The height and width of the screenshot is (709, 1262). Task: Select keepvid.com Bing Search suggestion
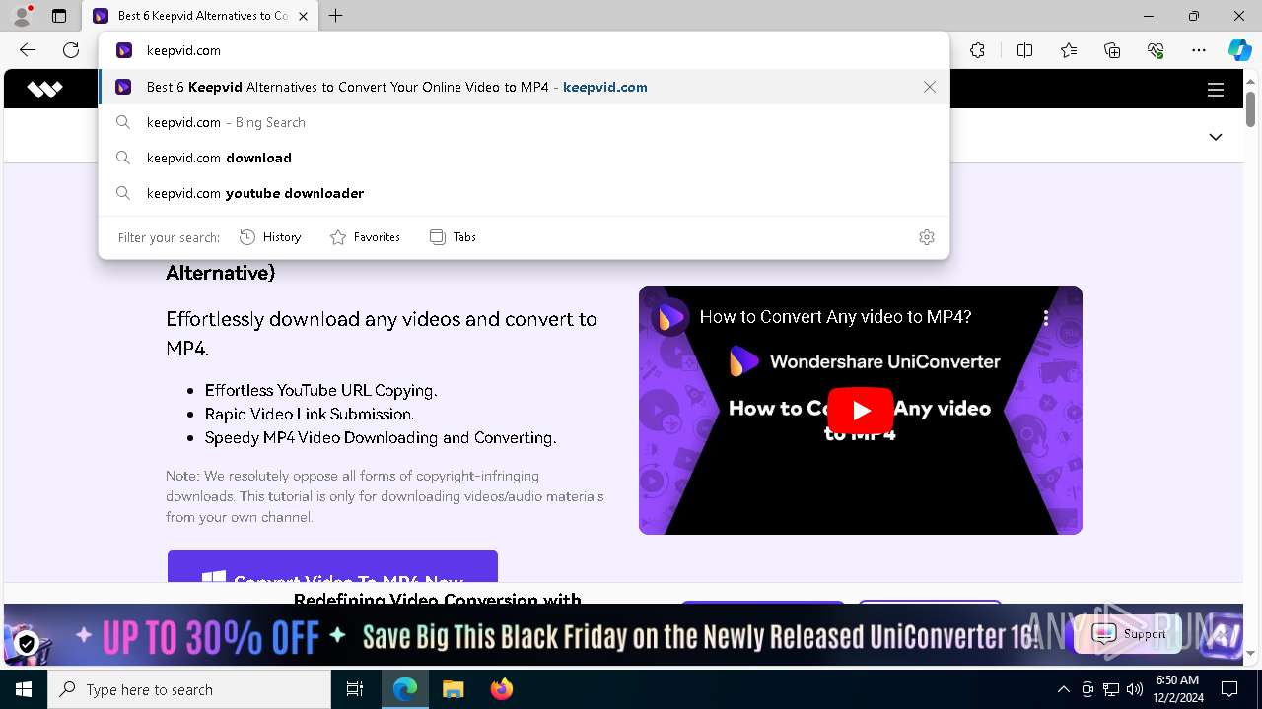pyautogui.click(x=523, y=122)
